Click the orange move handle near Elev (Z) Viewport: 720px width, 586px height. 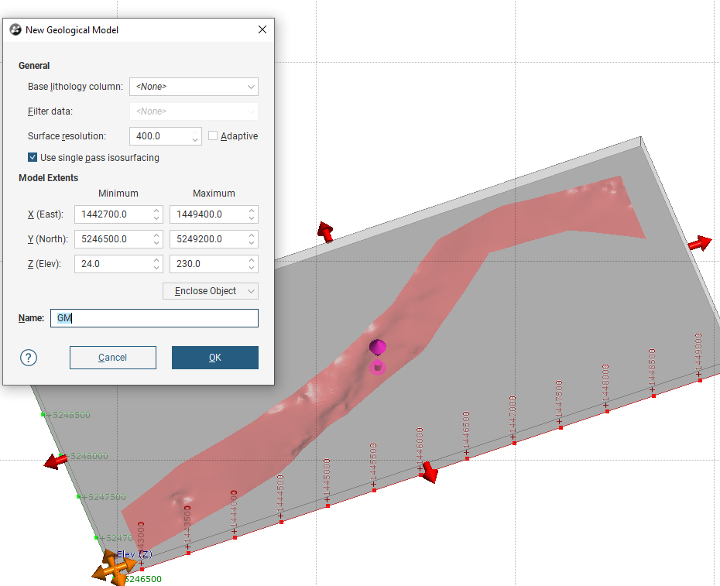click(111, 568)
